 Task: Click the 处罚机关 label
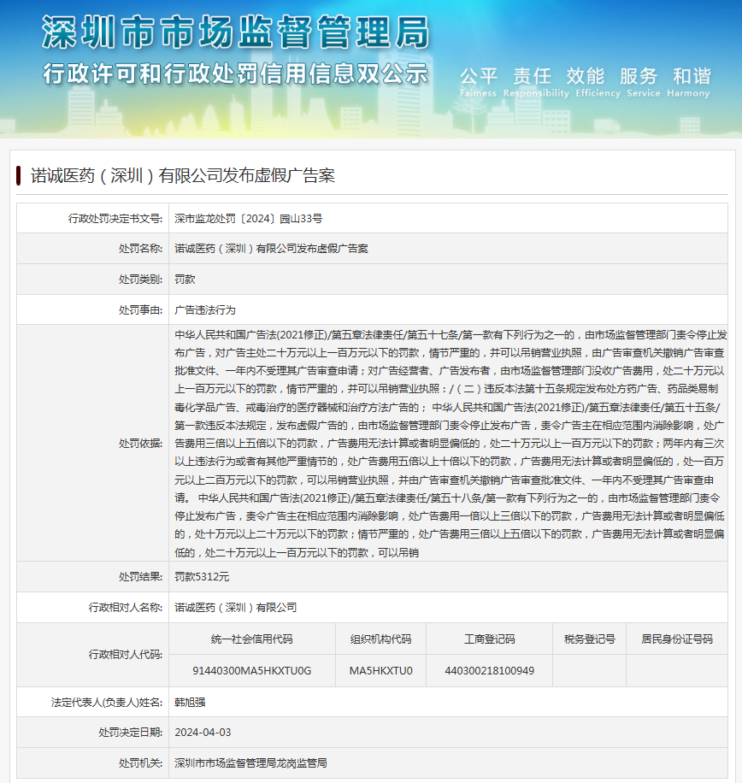click(x=140, y=763)
